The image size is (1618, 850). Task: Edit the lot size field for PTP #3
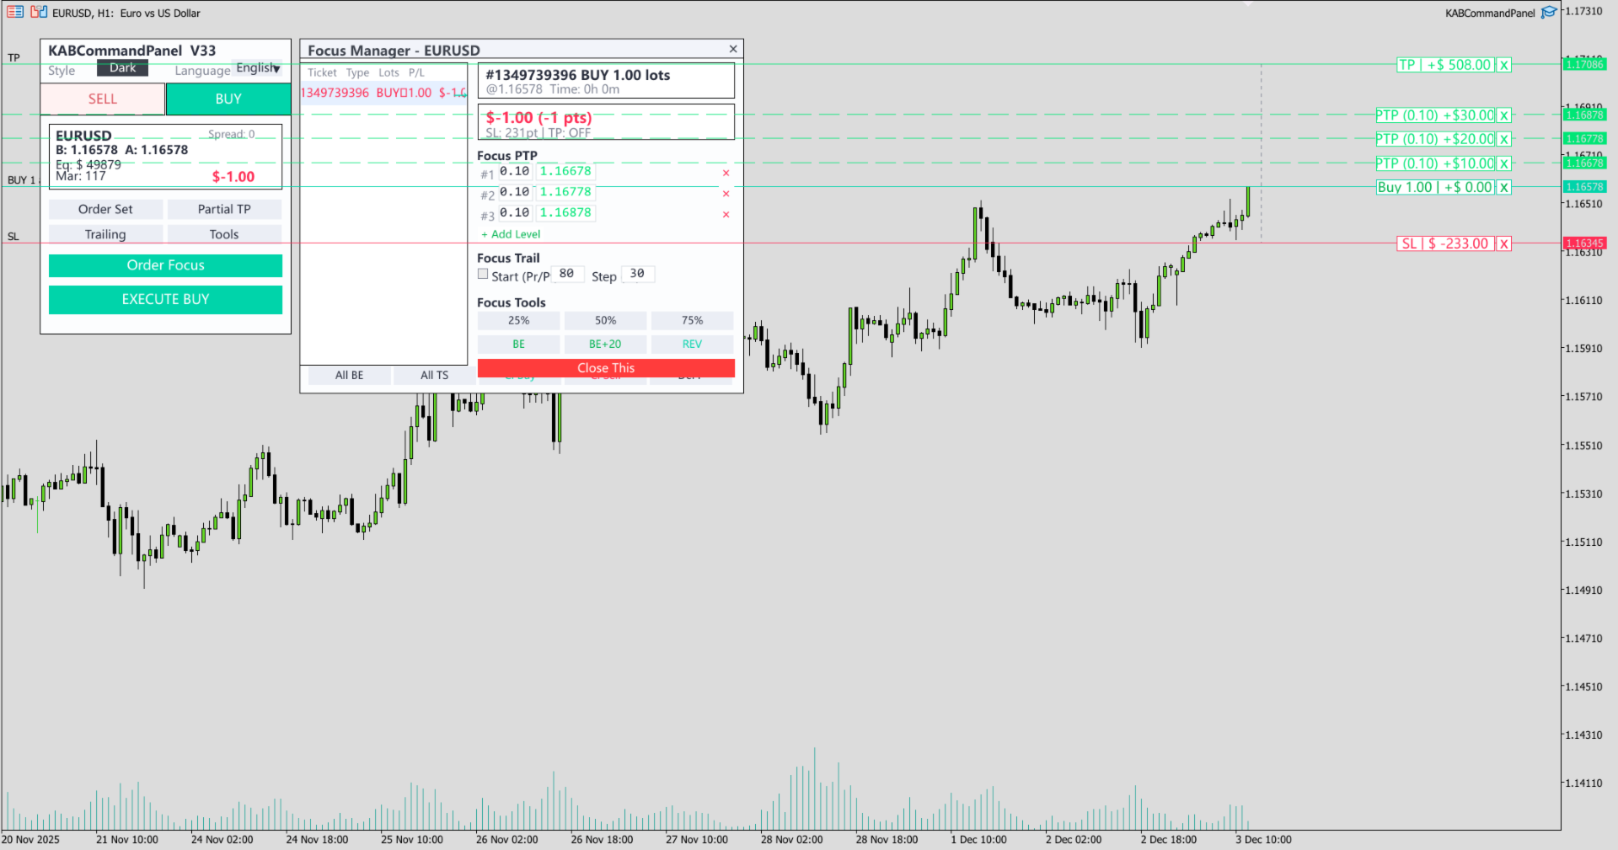[514, 213]
